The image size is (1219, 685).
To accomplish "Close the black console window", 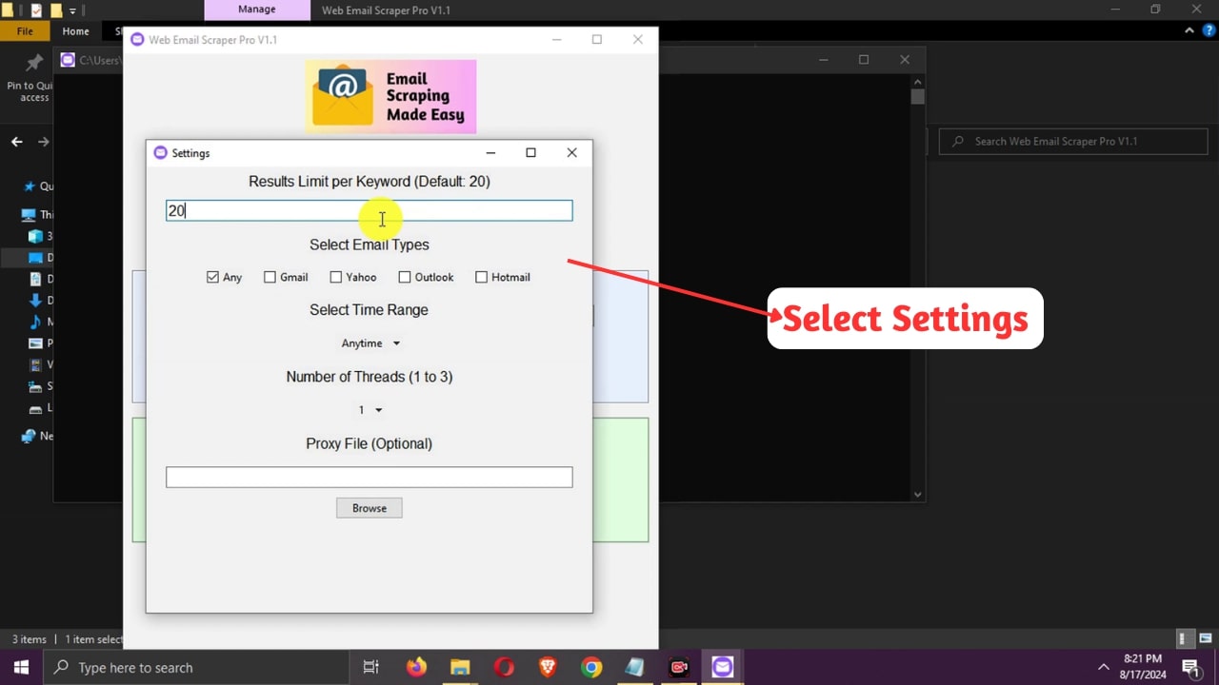I will coord(905,59).
